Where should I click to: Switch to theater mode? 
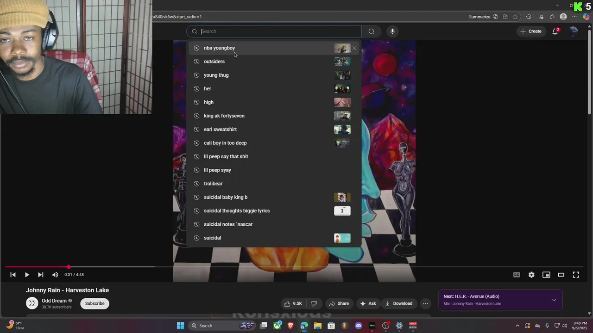(x=561, y=275)
